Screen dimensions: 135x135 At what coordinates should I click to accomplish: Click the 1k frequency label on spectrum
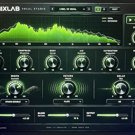(60, 44)
